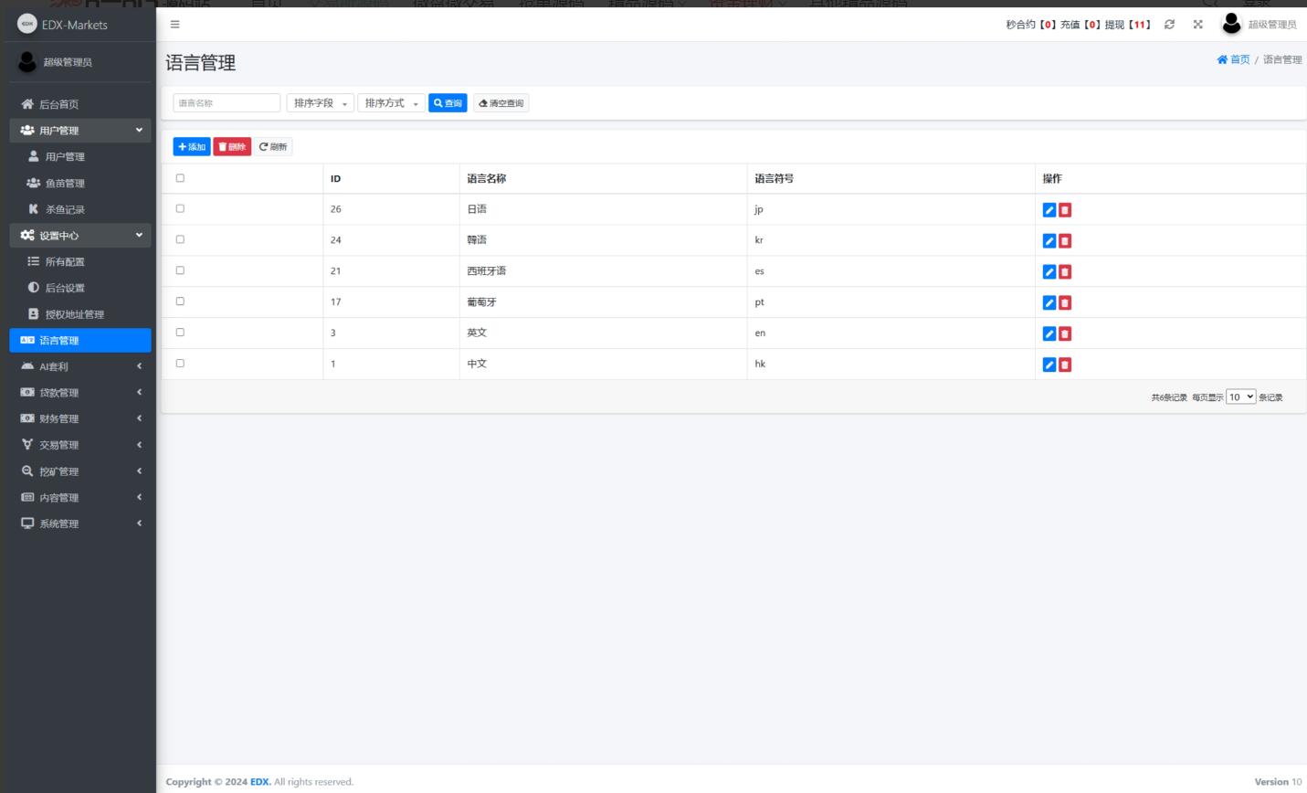This screenshot has height=793, width=1307.
Task: Select the checkbox for ID 26 row
Action: point(180,208)
